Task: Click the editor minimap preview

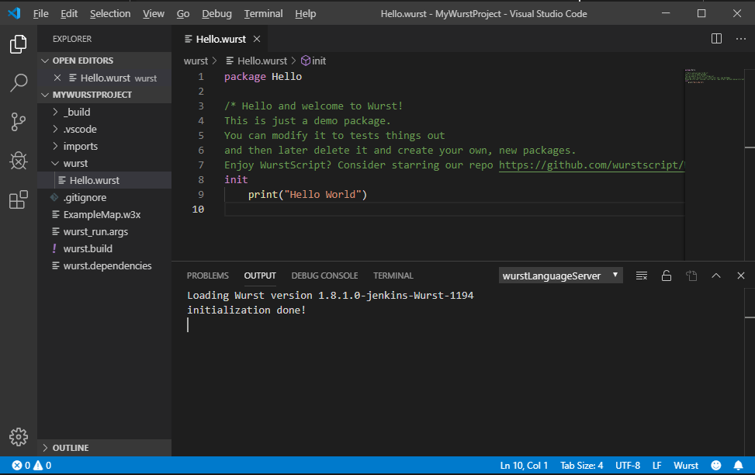Action: (x=715, y=164)
